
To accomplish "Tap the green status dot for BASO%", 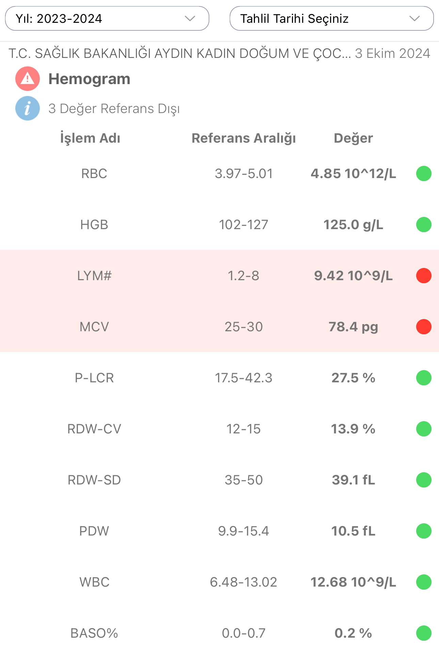I will click(424, 633).
